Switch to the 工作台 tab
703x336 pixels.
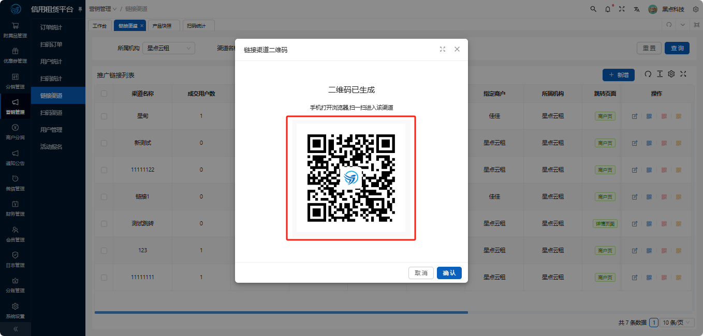[99, 25]
